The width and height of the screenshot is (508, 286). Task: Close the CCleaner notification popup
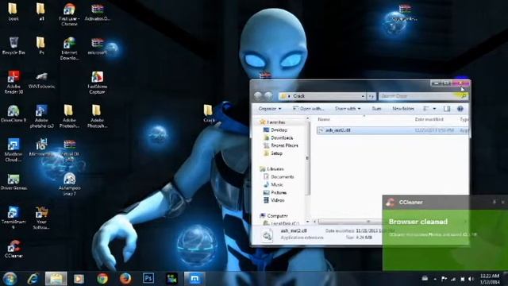(x=502, y=203)
